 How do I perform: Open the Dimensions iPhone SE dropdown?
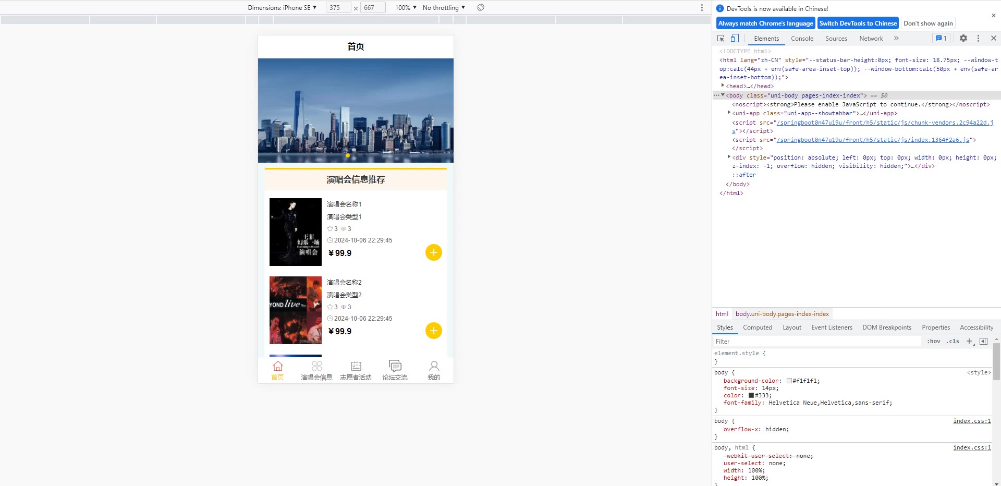point(282,8)
